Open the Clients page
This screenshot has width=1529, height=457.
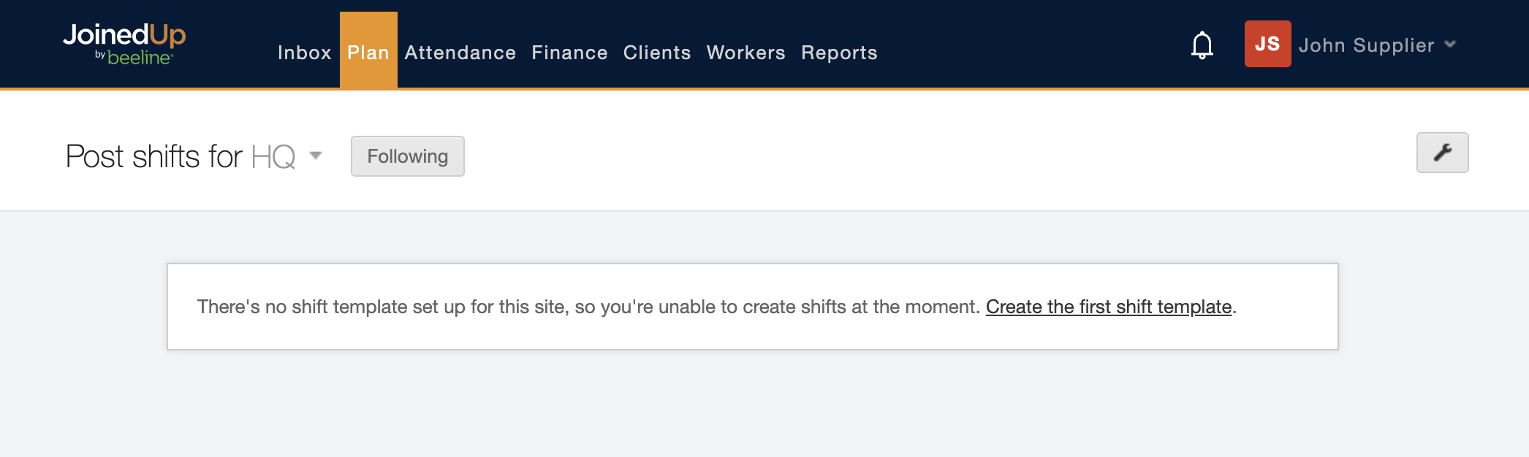click(x=657, y=53)
